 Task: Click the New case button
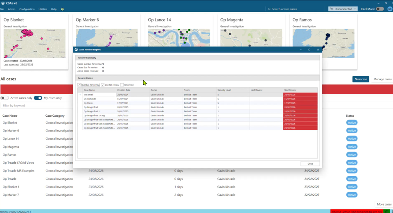[361, 79]
